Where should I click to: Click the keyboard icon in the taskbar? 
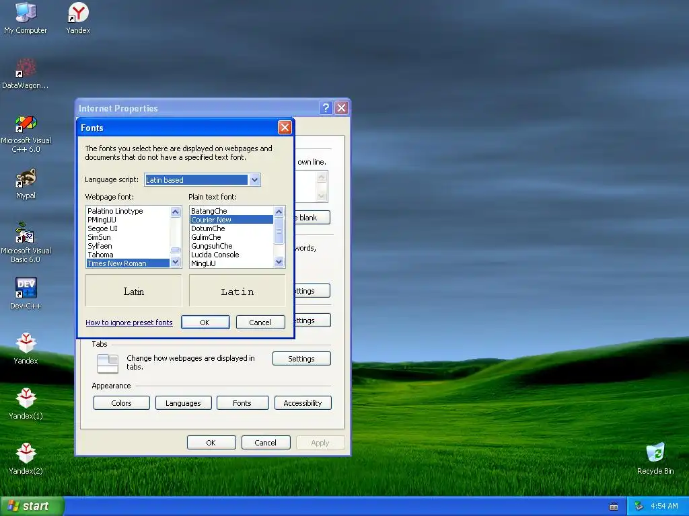[x=614, y=507]
